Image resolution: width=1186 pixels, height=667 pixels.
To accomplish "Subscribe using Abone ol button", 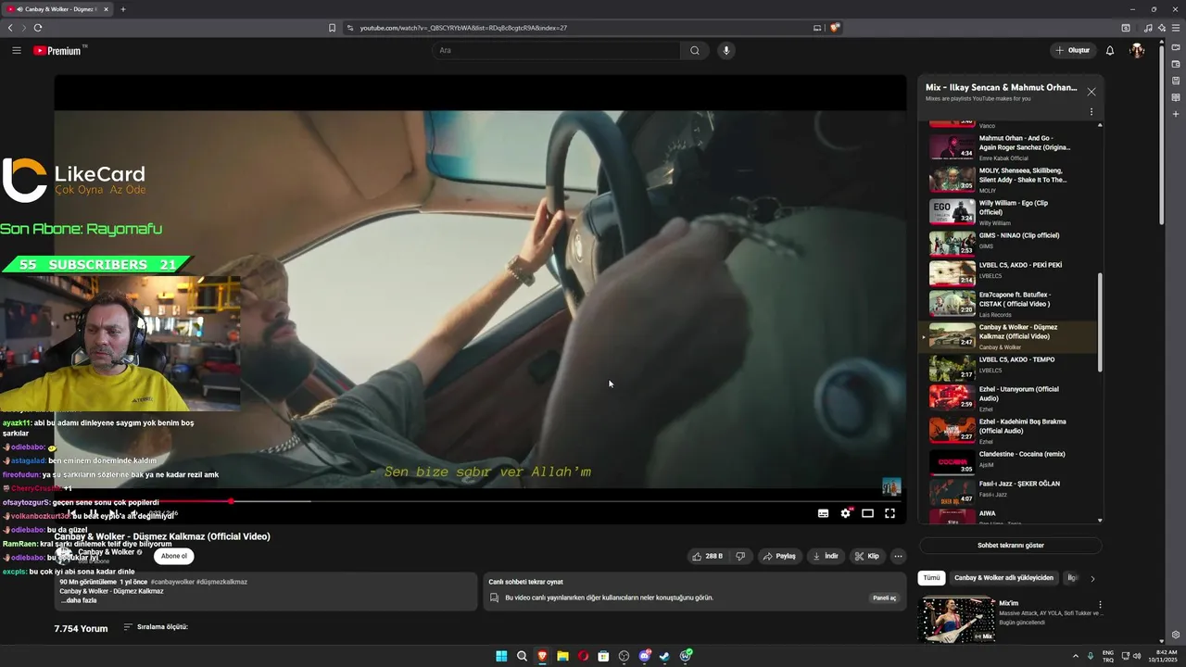I will point(174,556).
